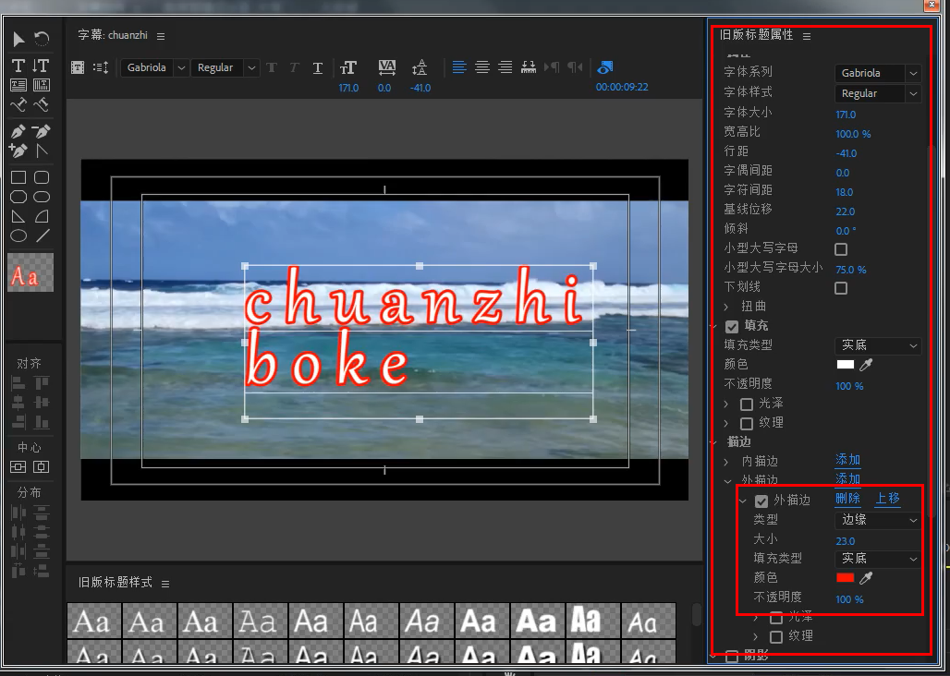Select the Delete Anchor Point tool
Image resolution: width=950 pixels, height=676 pixels.
(42, 131)
